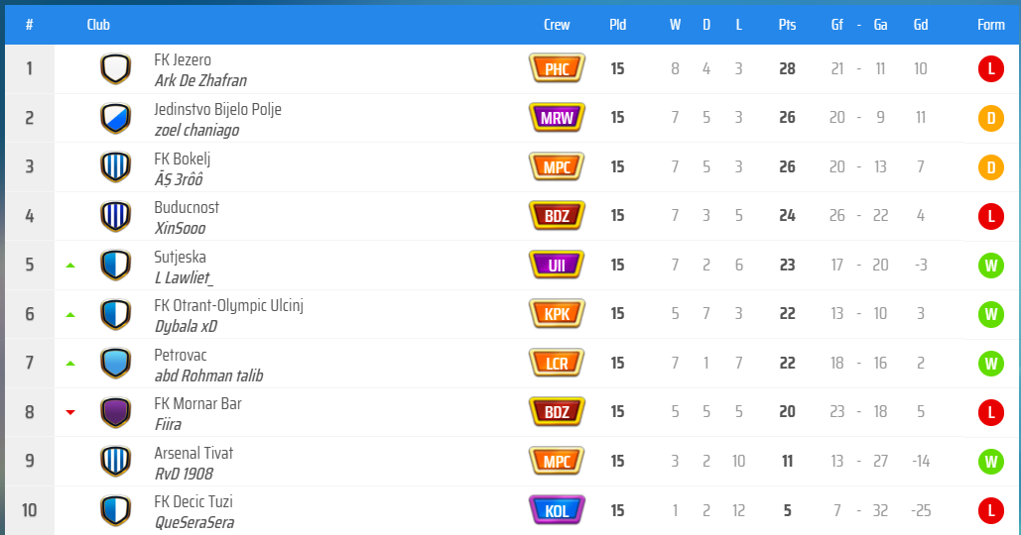1021x535 pixels.
Task: Click the LCR crew badge for Petrovac
Action: [557, 364]
